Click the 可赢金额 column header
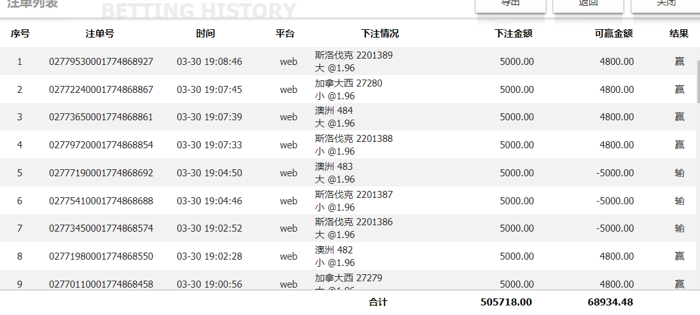 (613, 34)
